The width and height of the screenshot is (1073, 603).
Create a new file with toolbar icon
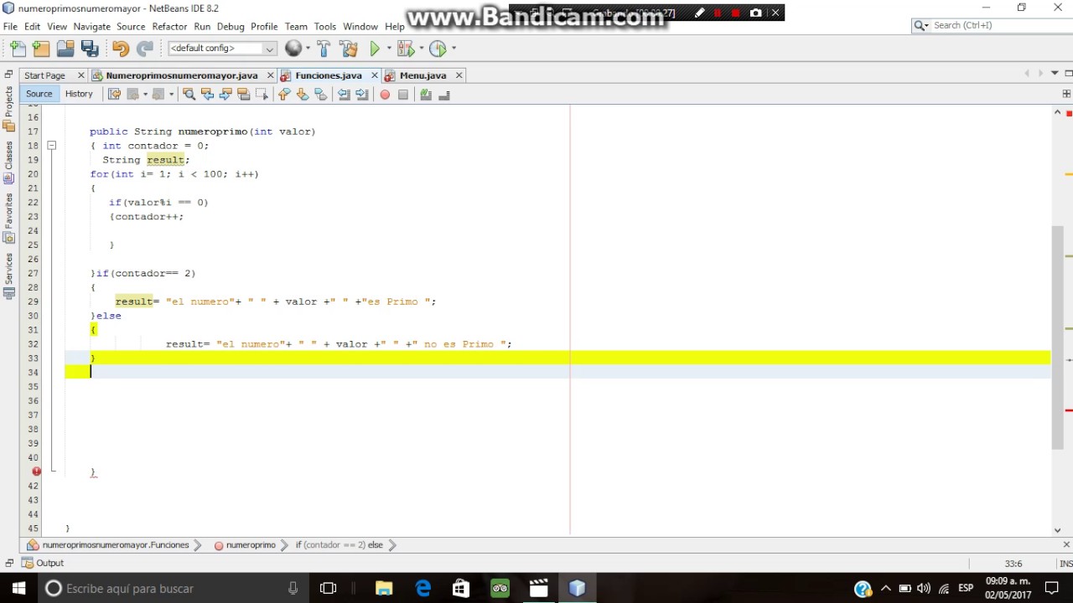tap(18, 49)
